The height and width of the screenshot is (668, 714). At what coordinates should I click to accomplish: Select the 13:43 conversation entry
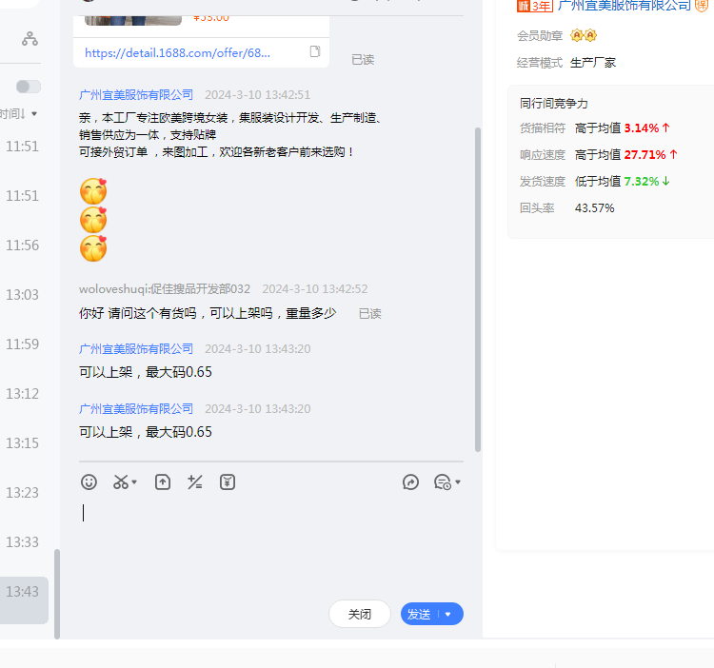[x=23, y=592]
